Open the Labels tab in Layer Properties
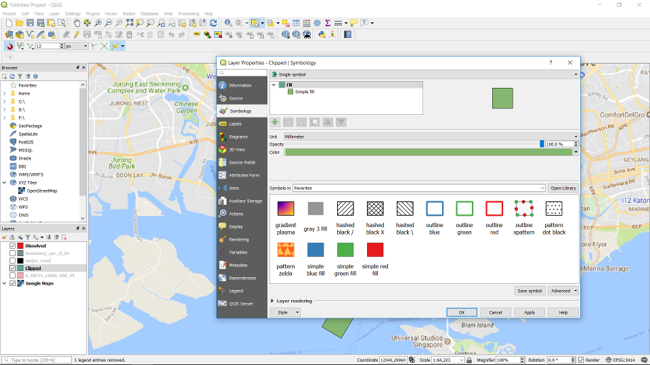 click(235, 124)
